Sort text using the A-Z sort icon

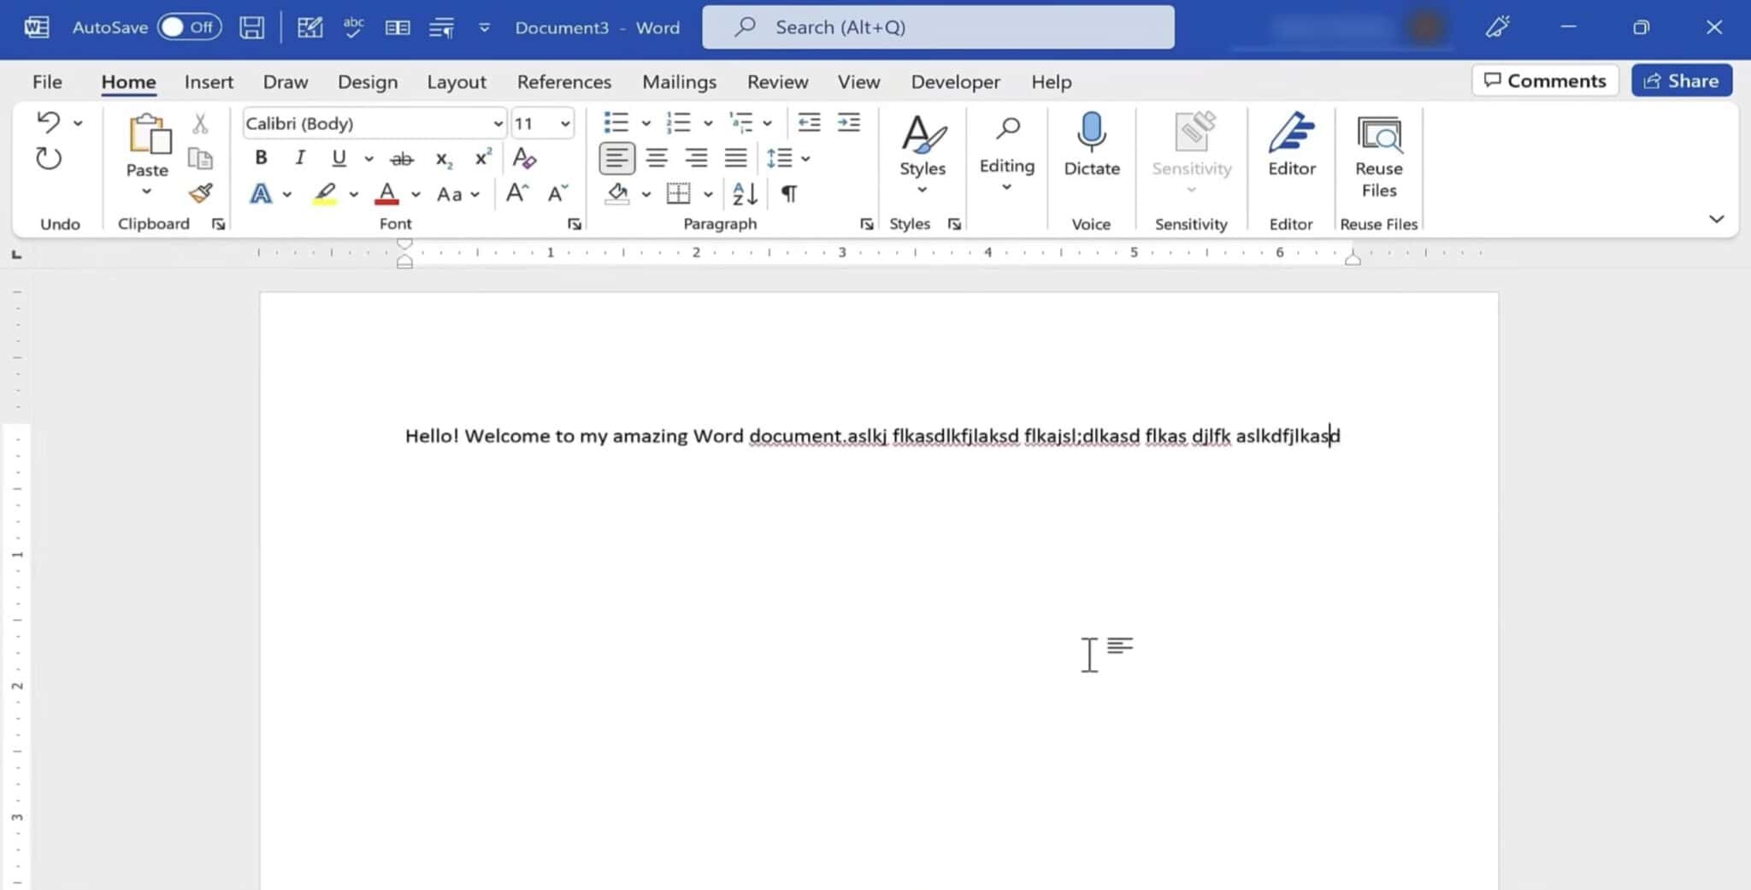click(x=741, y=194)
